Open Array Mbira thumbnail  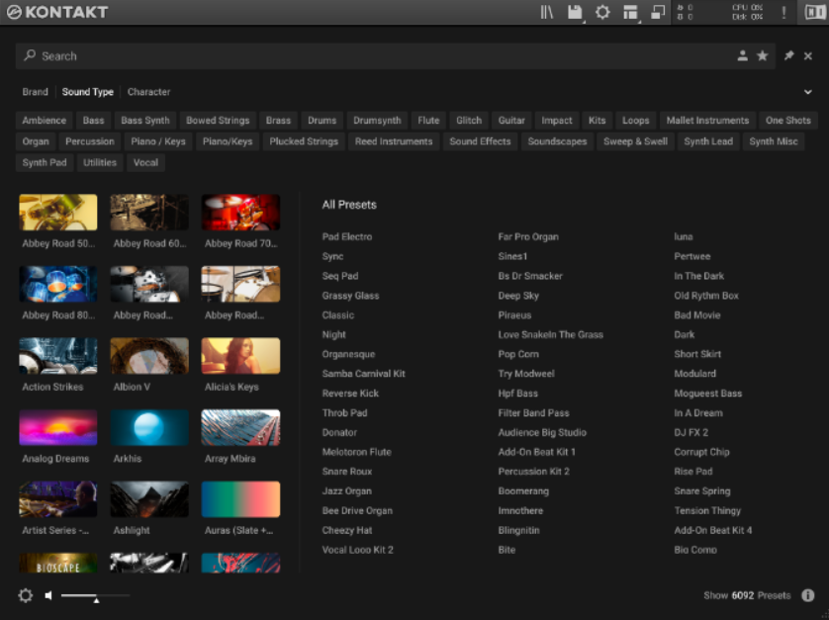pyautogui.click(x=240, y=427)
